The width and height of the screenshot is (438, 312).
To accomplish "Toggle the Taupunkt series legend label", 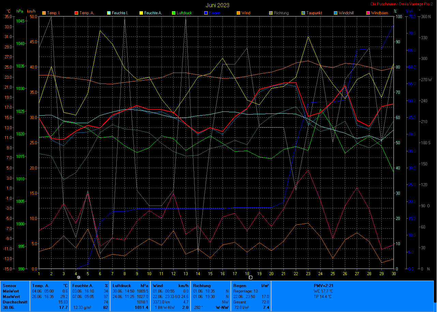I will click(313, 13).
